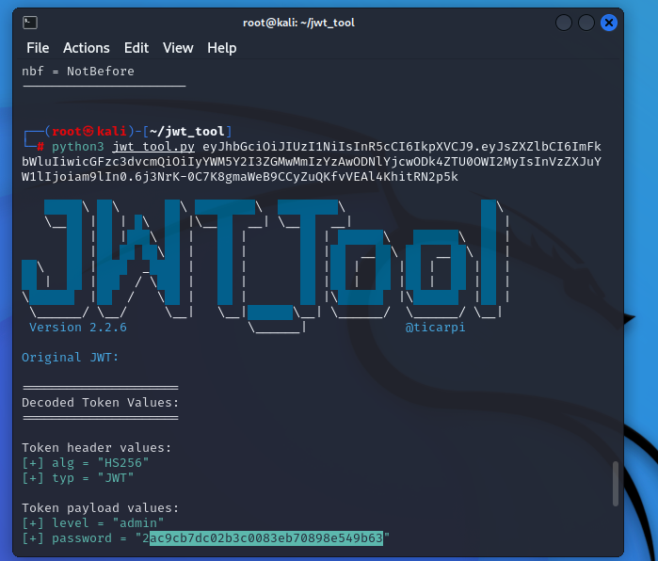This screenshot has width=658, height=561.
Task: Click the 'root' text in the prompt
Action: (x=66, y=132)
